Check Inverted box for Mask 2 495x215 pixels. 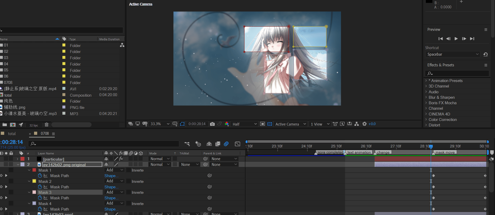pyautogui.click(x=129, y=181)
